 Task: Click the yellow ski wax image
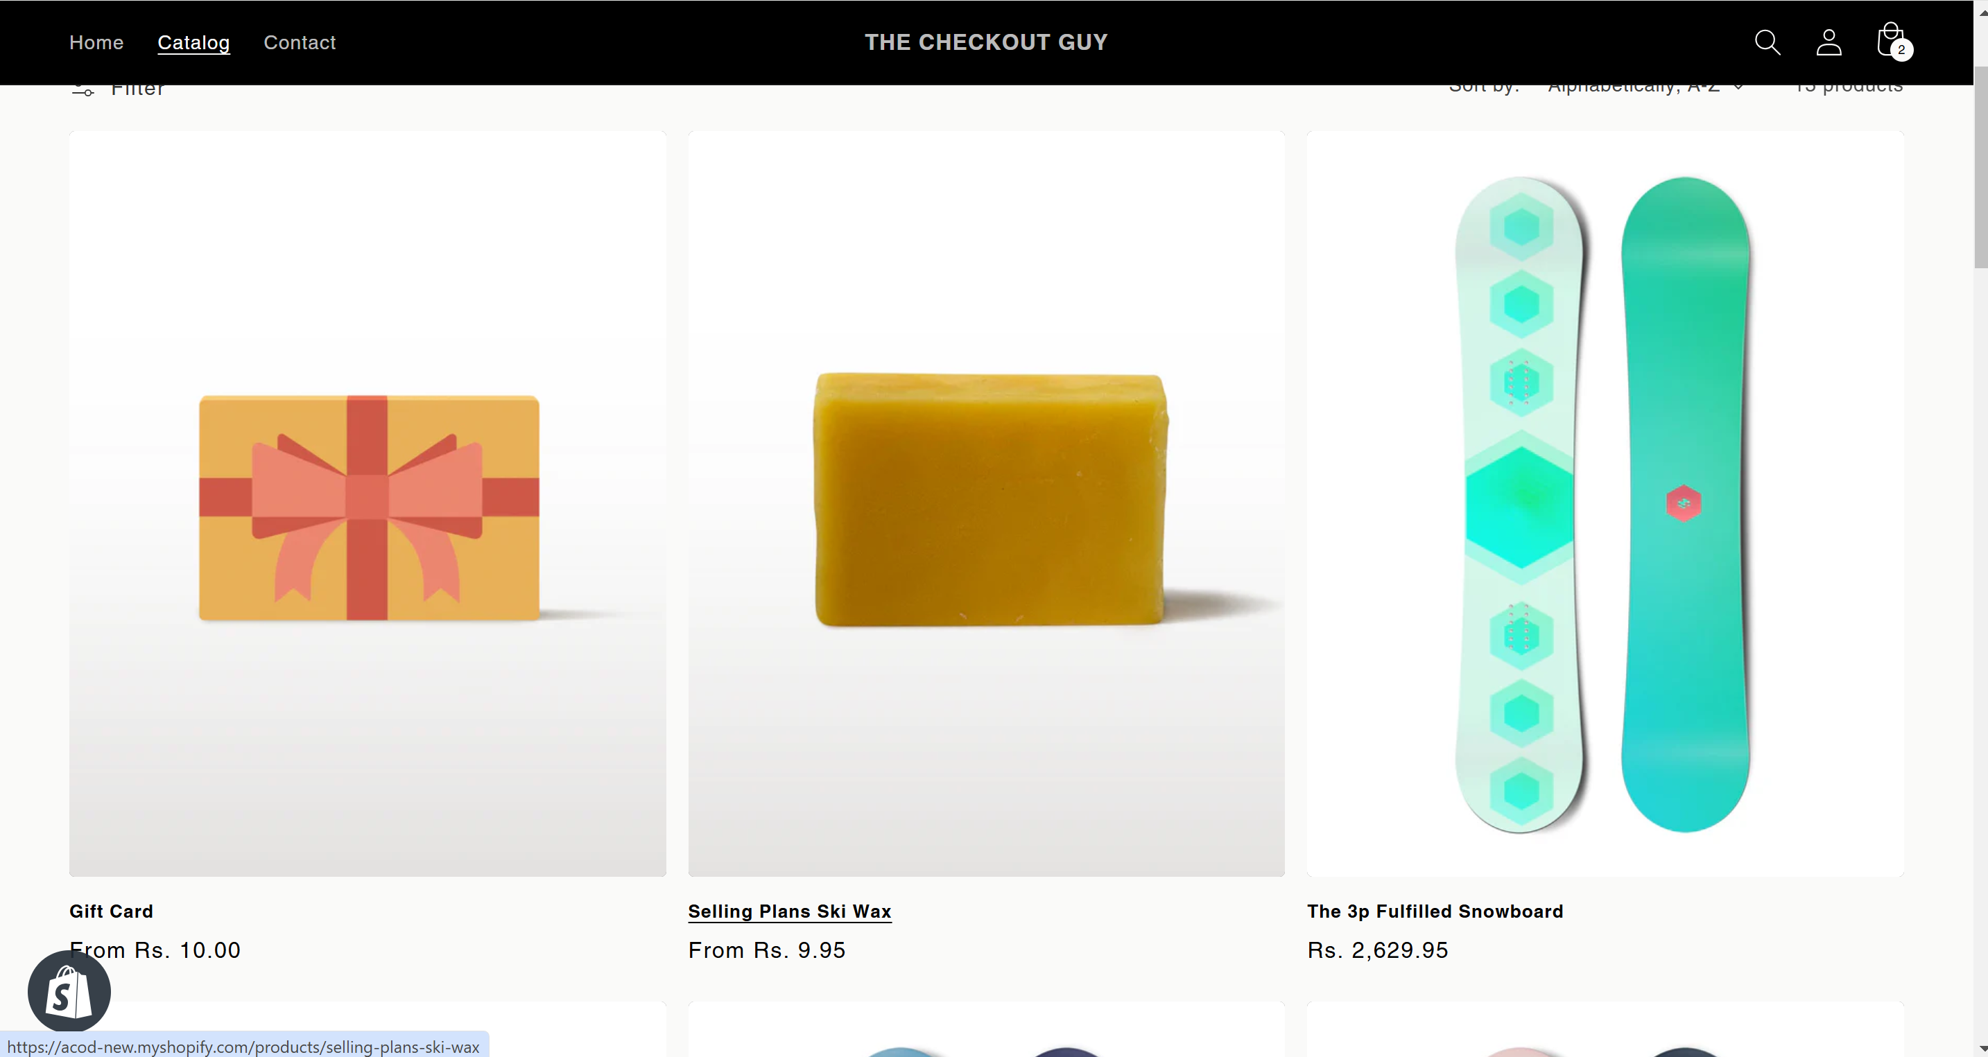[986, 504]
